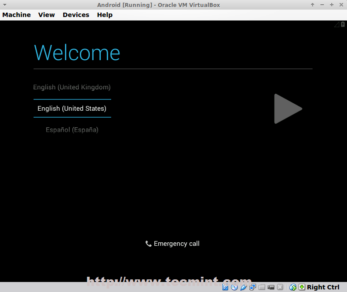Screen dimensions: 347x292
Task: Click the keyboard capture arrow indicator
Action: click(302, 287)
